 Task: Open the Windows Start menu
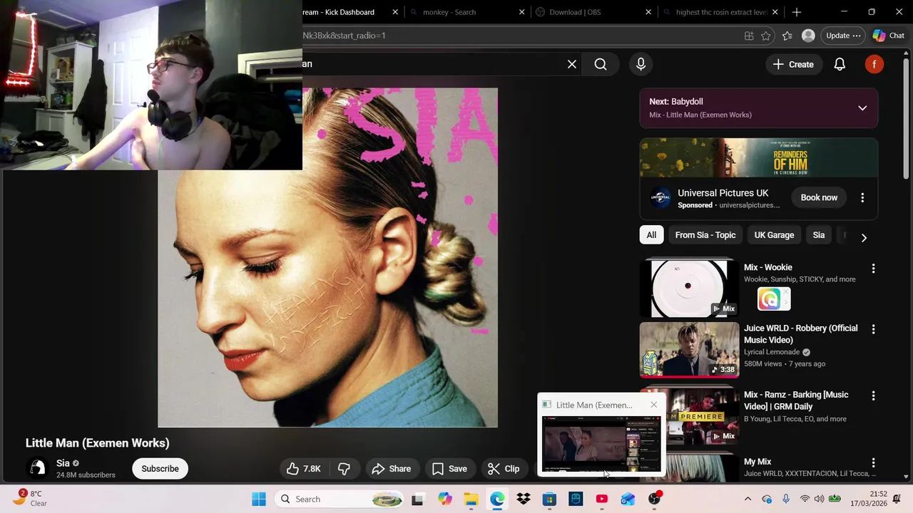259,499
